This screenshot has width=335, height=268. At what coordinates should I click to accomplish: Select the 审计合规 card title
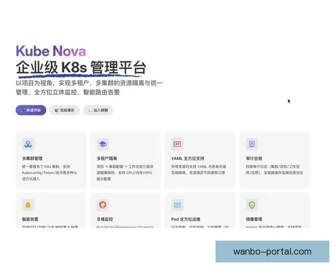tap(254, 159)
